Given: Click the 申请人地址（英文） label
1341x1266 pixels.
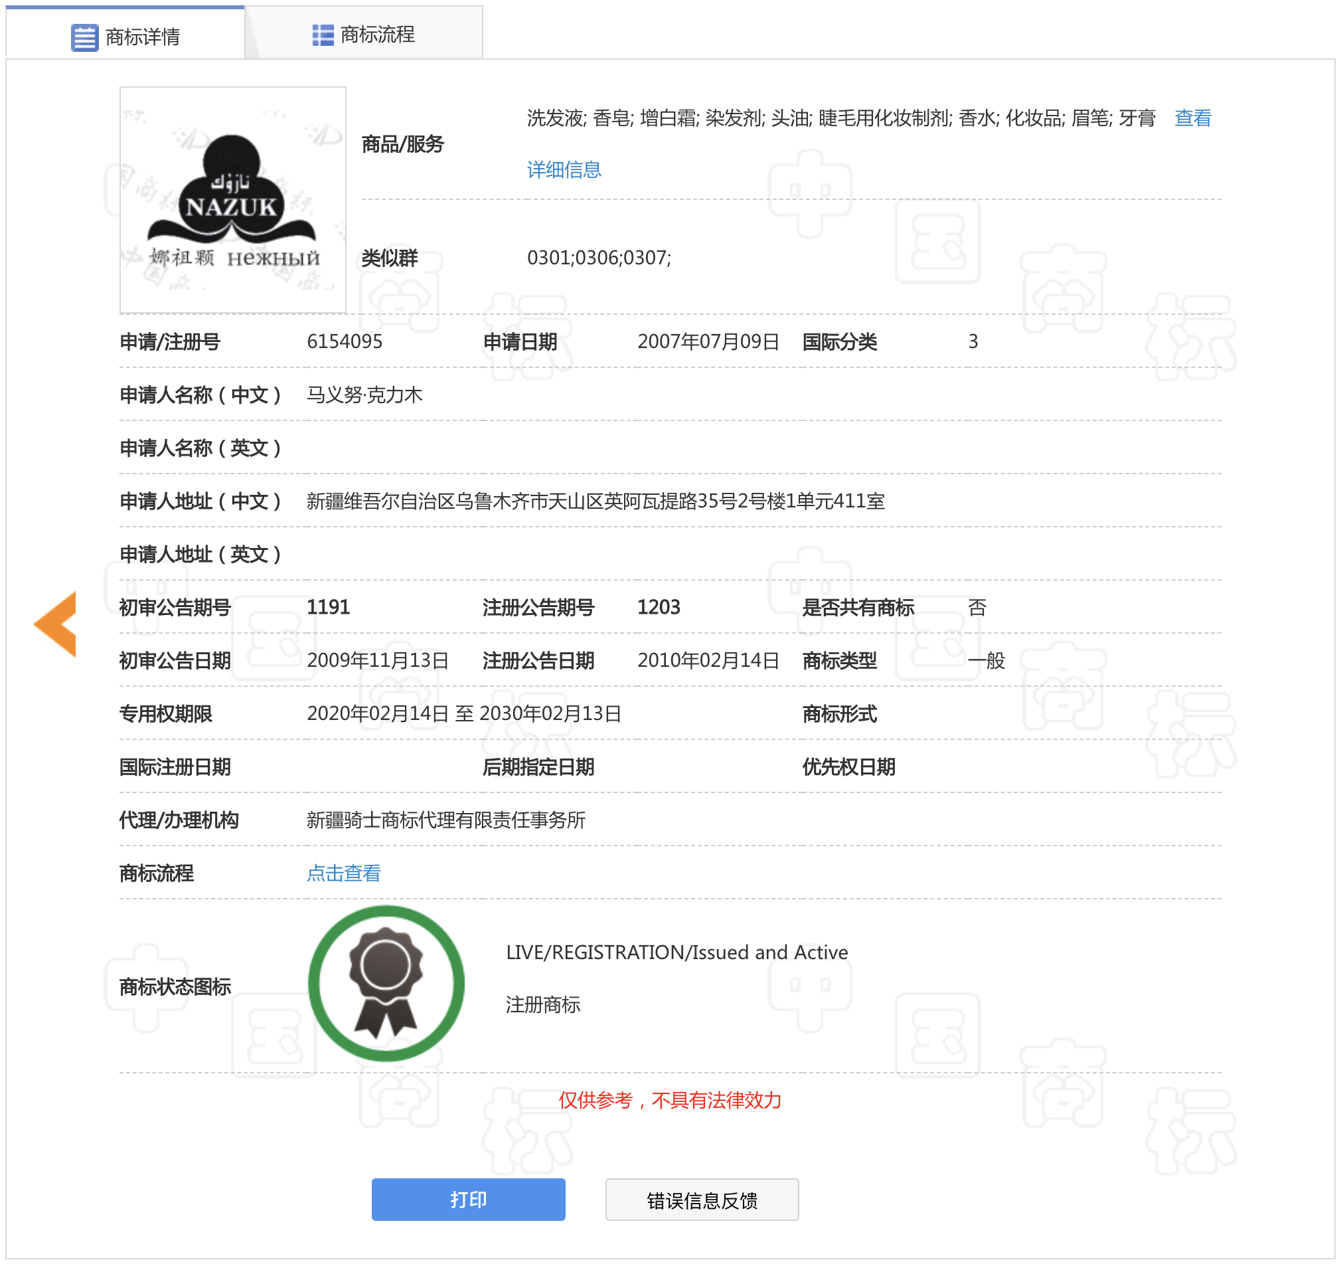Looking at the screenshot, I should click(x=200, y=554).
